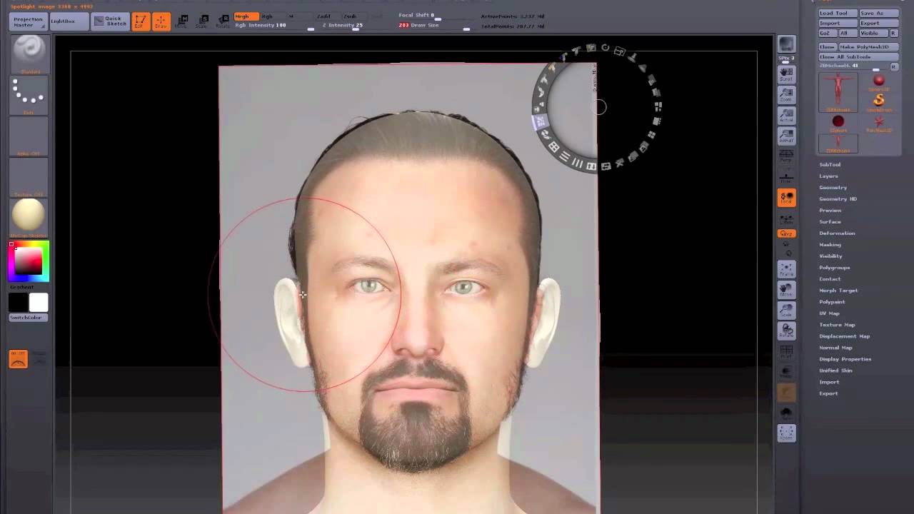Click the Save As button
Image resolution: width=914 pixels, height=514 pixels.
878,14
